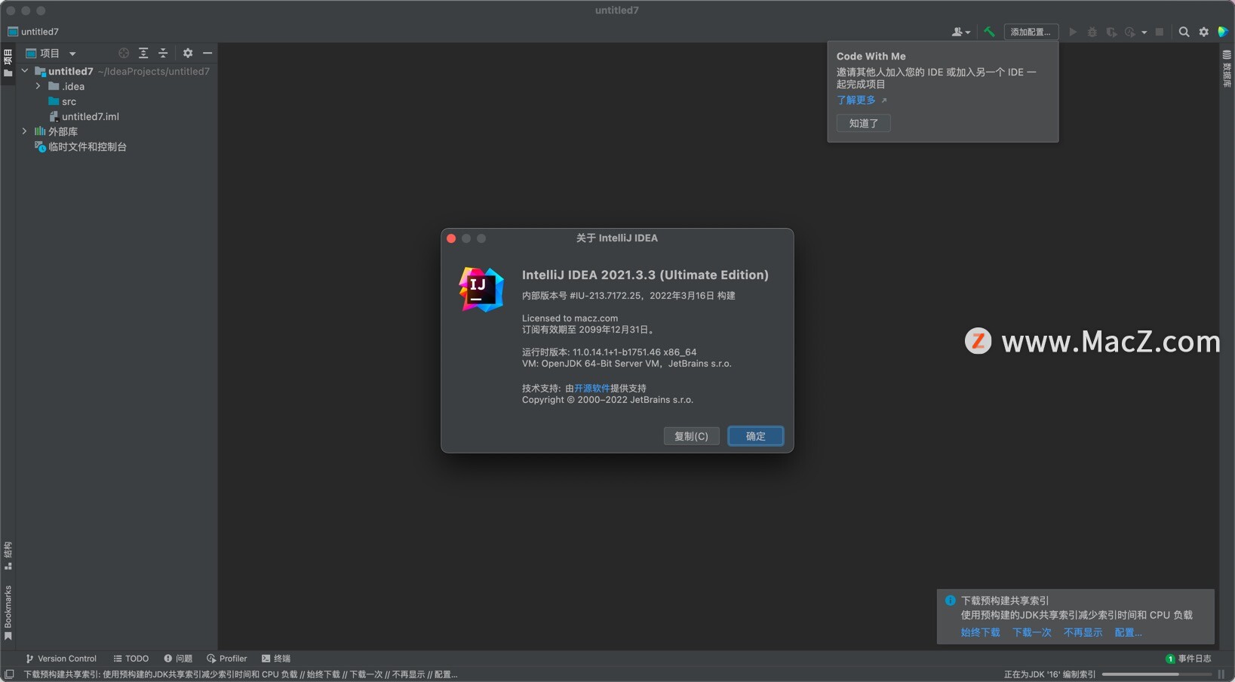The image size is (1235, 682).
Task: Open project panel options gear
Action: coord(188,54)
